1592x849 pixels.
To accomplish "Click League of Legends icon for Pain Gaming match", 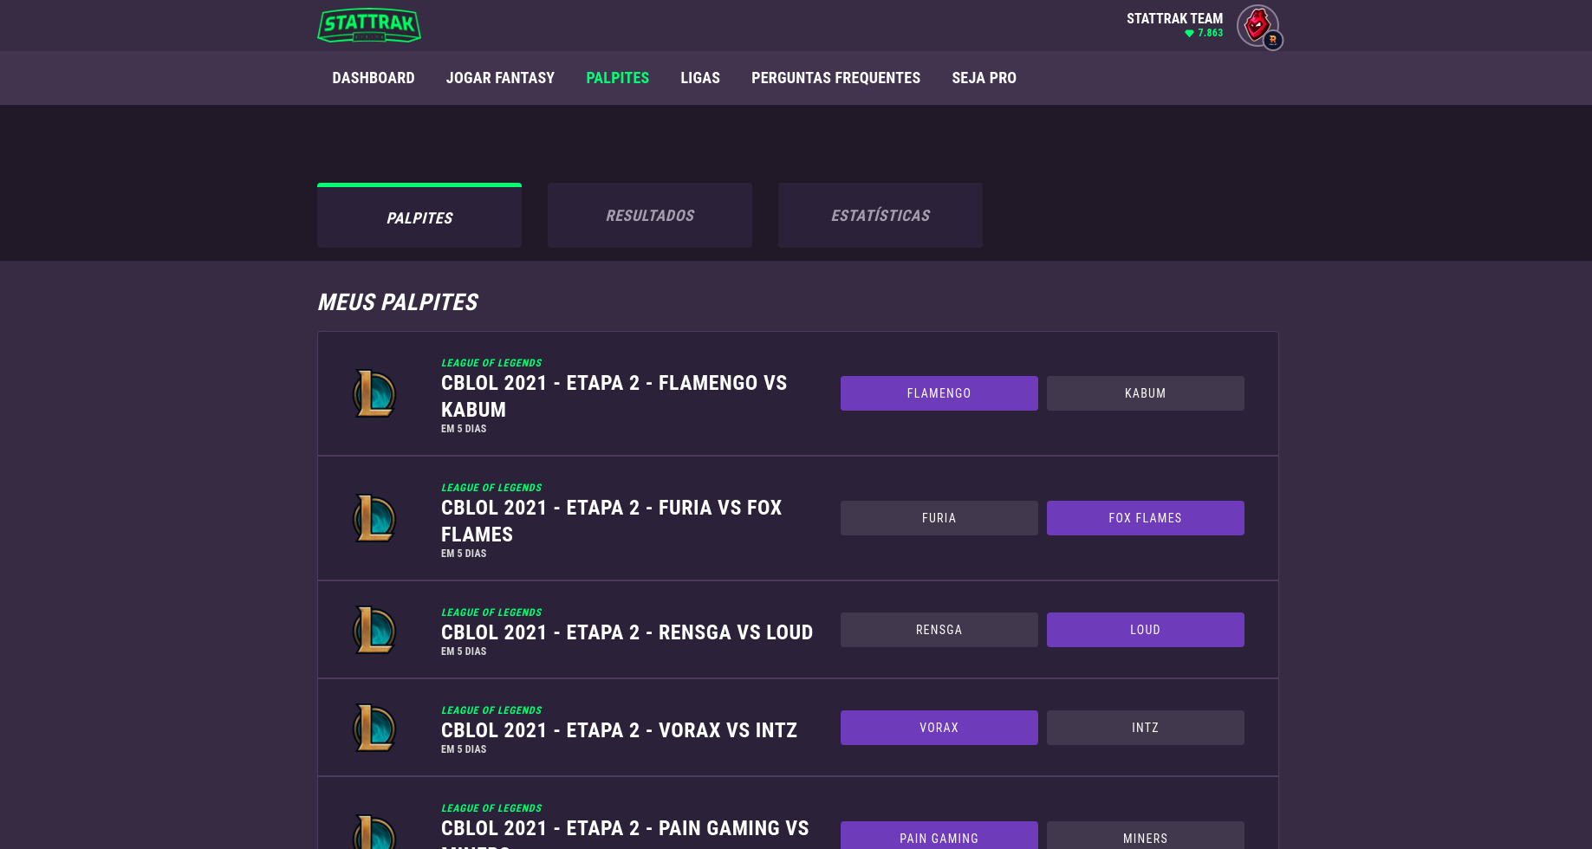I will click(x=374, y=832).
